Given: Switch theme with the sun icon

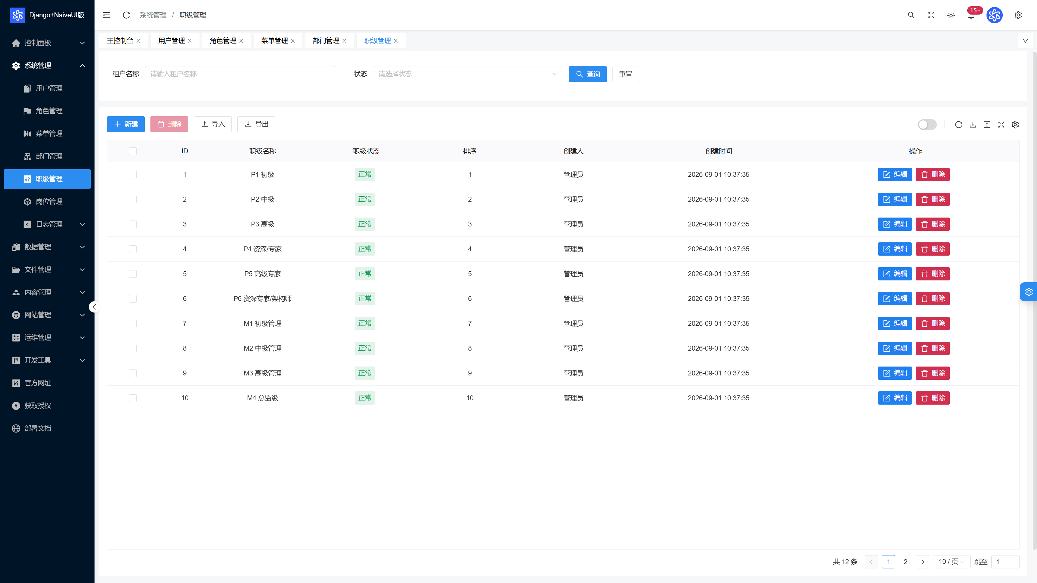Looking at the screenshot, I should (x=951, y=15).
